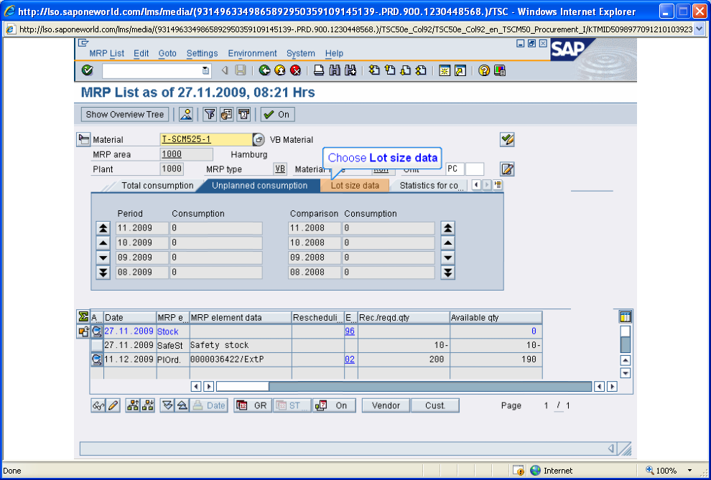Click the T-SCM525-1 Material field
The image size is (711, 480).
point(206,139)
